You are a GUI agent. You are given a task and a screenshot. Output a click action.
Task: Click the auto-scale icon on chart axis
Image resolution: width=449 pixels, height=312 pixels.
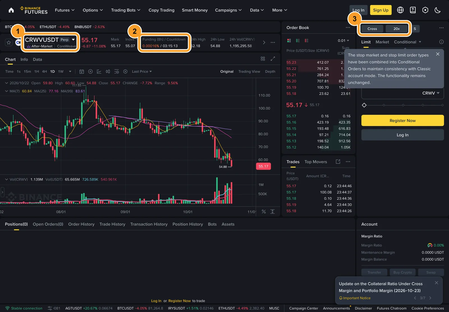pyautogui.click(x=272, y=211)
